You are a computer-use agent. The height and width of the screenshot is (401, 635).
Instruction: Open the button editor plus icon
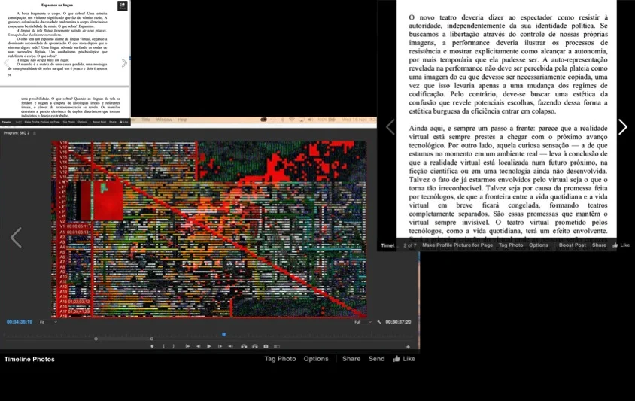pyautogui.click(x=408, y=347)
